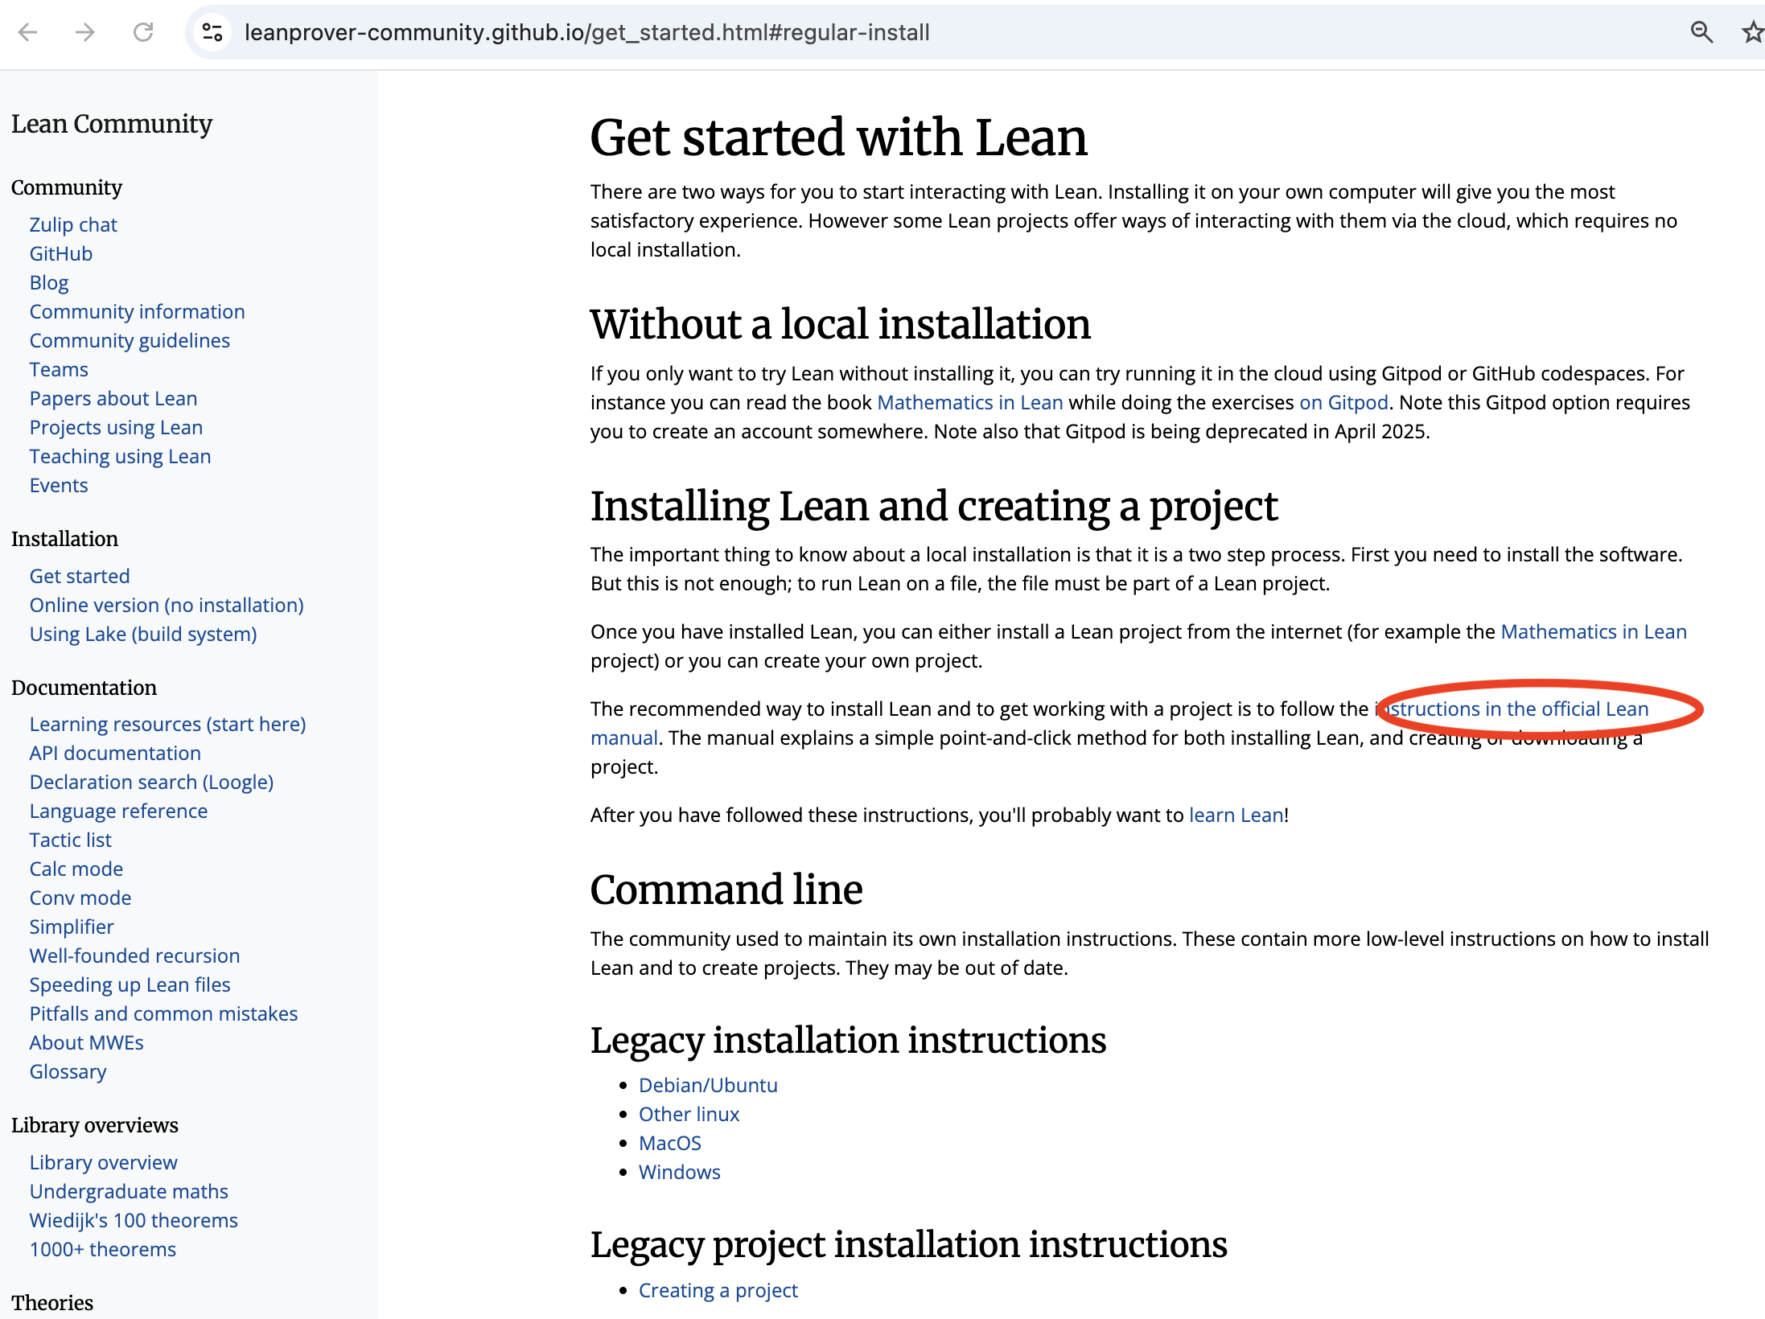Click the Mathematics in Lean book link

(969, 402)
